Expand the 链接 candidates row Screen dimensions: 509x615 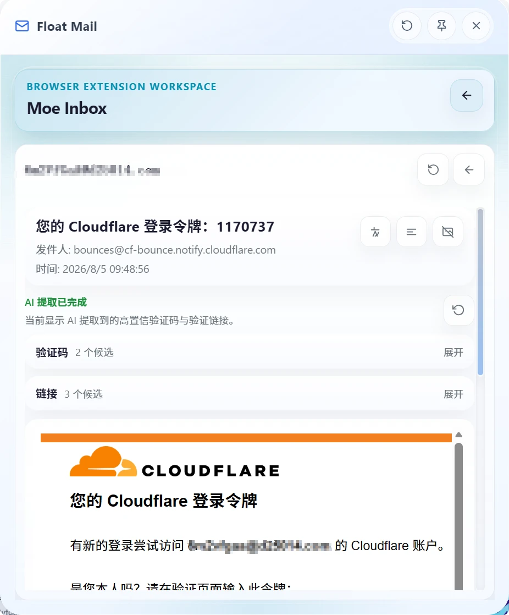(x=250, y=394)
